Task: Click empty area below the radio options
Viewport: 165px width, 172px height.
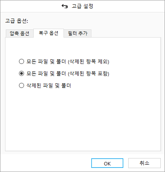Action: click(x=83, y=119)
